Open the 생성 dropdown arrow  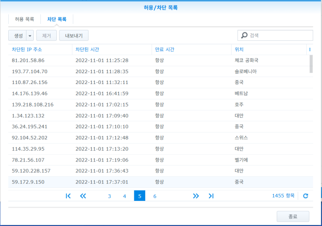(x=30, y=36)
